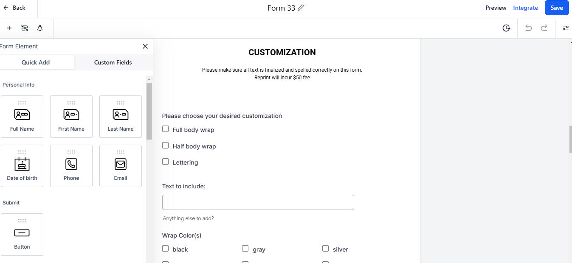Edit form name with pencil icon
Image resolution: width=572 pixels, height=263 pixels.
pos(301,8)
